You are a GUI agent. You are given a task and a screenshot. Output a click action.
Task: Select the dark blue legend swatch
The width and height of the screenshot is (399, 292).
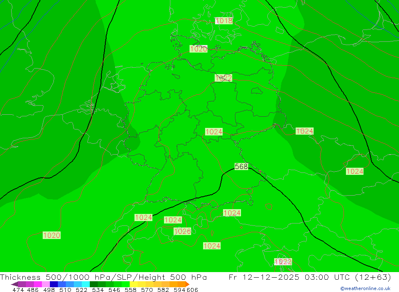click(x=54, y=284)
